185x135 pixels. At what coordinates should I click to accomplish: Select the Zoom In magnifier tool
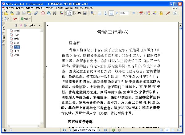[92, 13]
